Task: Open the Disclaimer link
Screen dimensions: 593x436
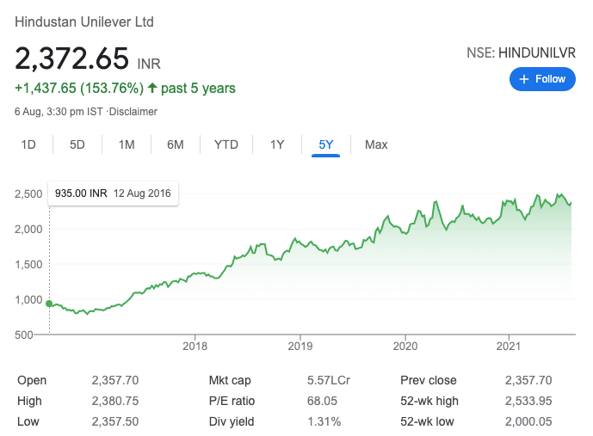Action: 134,112
